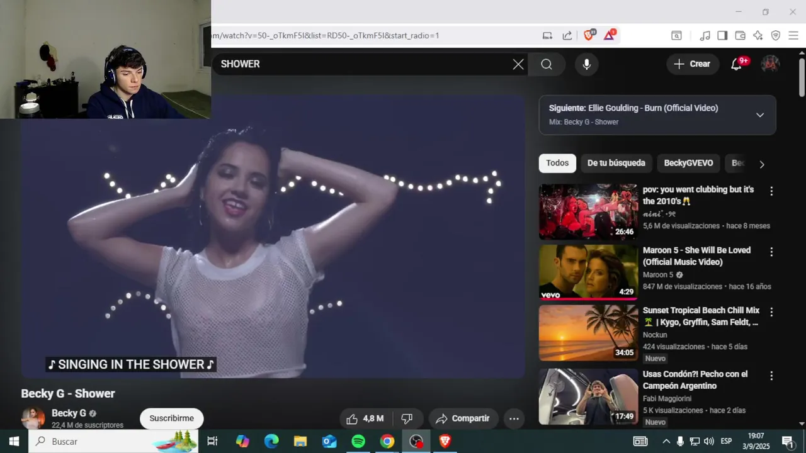Click the Windows Buscar search box
Screen dimensions: 806x453
click(x=113, y=441)
